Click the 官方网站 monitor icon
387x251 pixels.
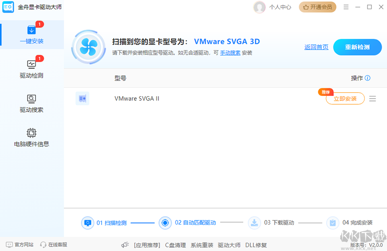tap(9, 245)
